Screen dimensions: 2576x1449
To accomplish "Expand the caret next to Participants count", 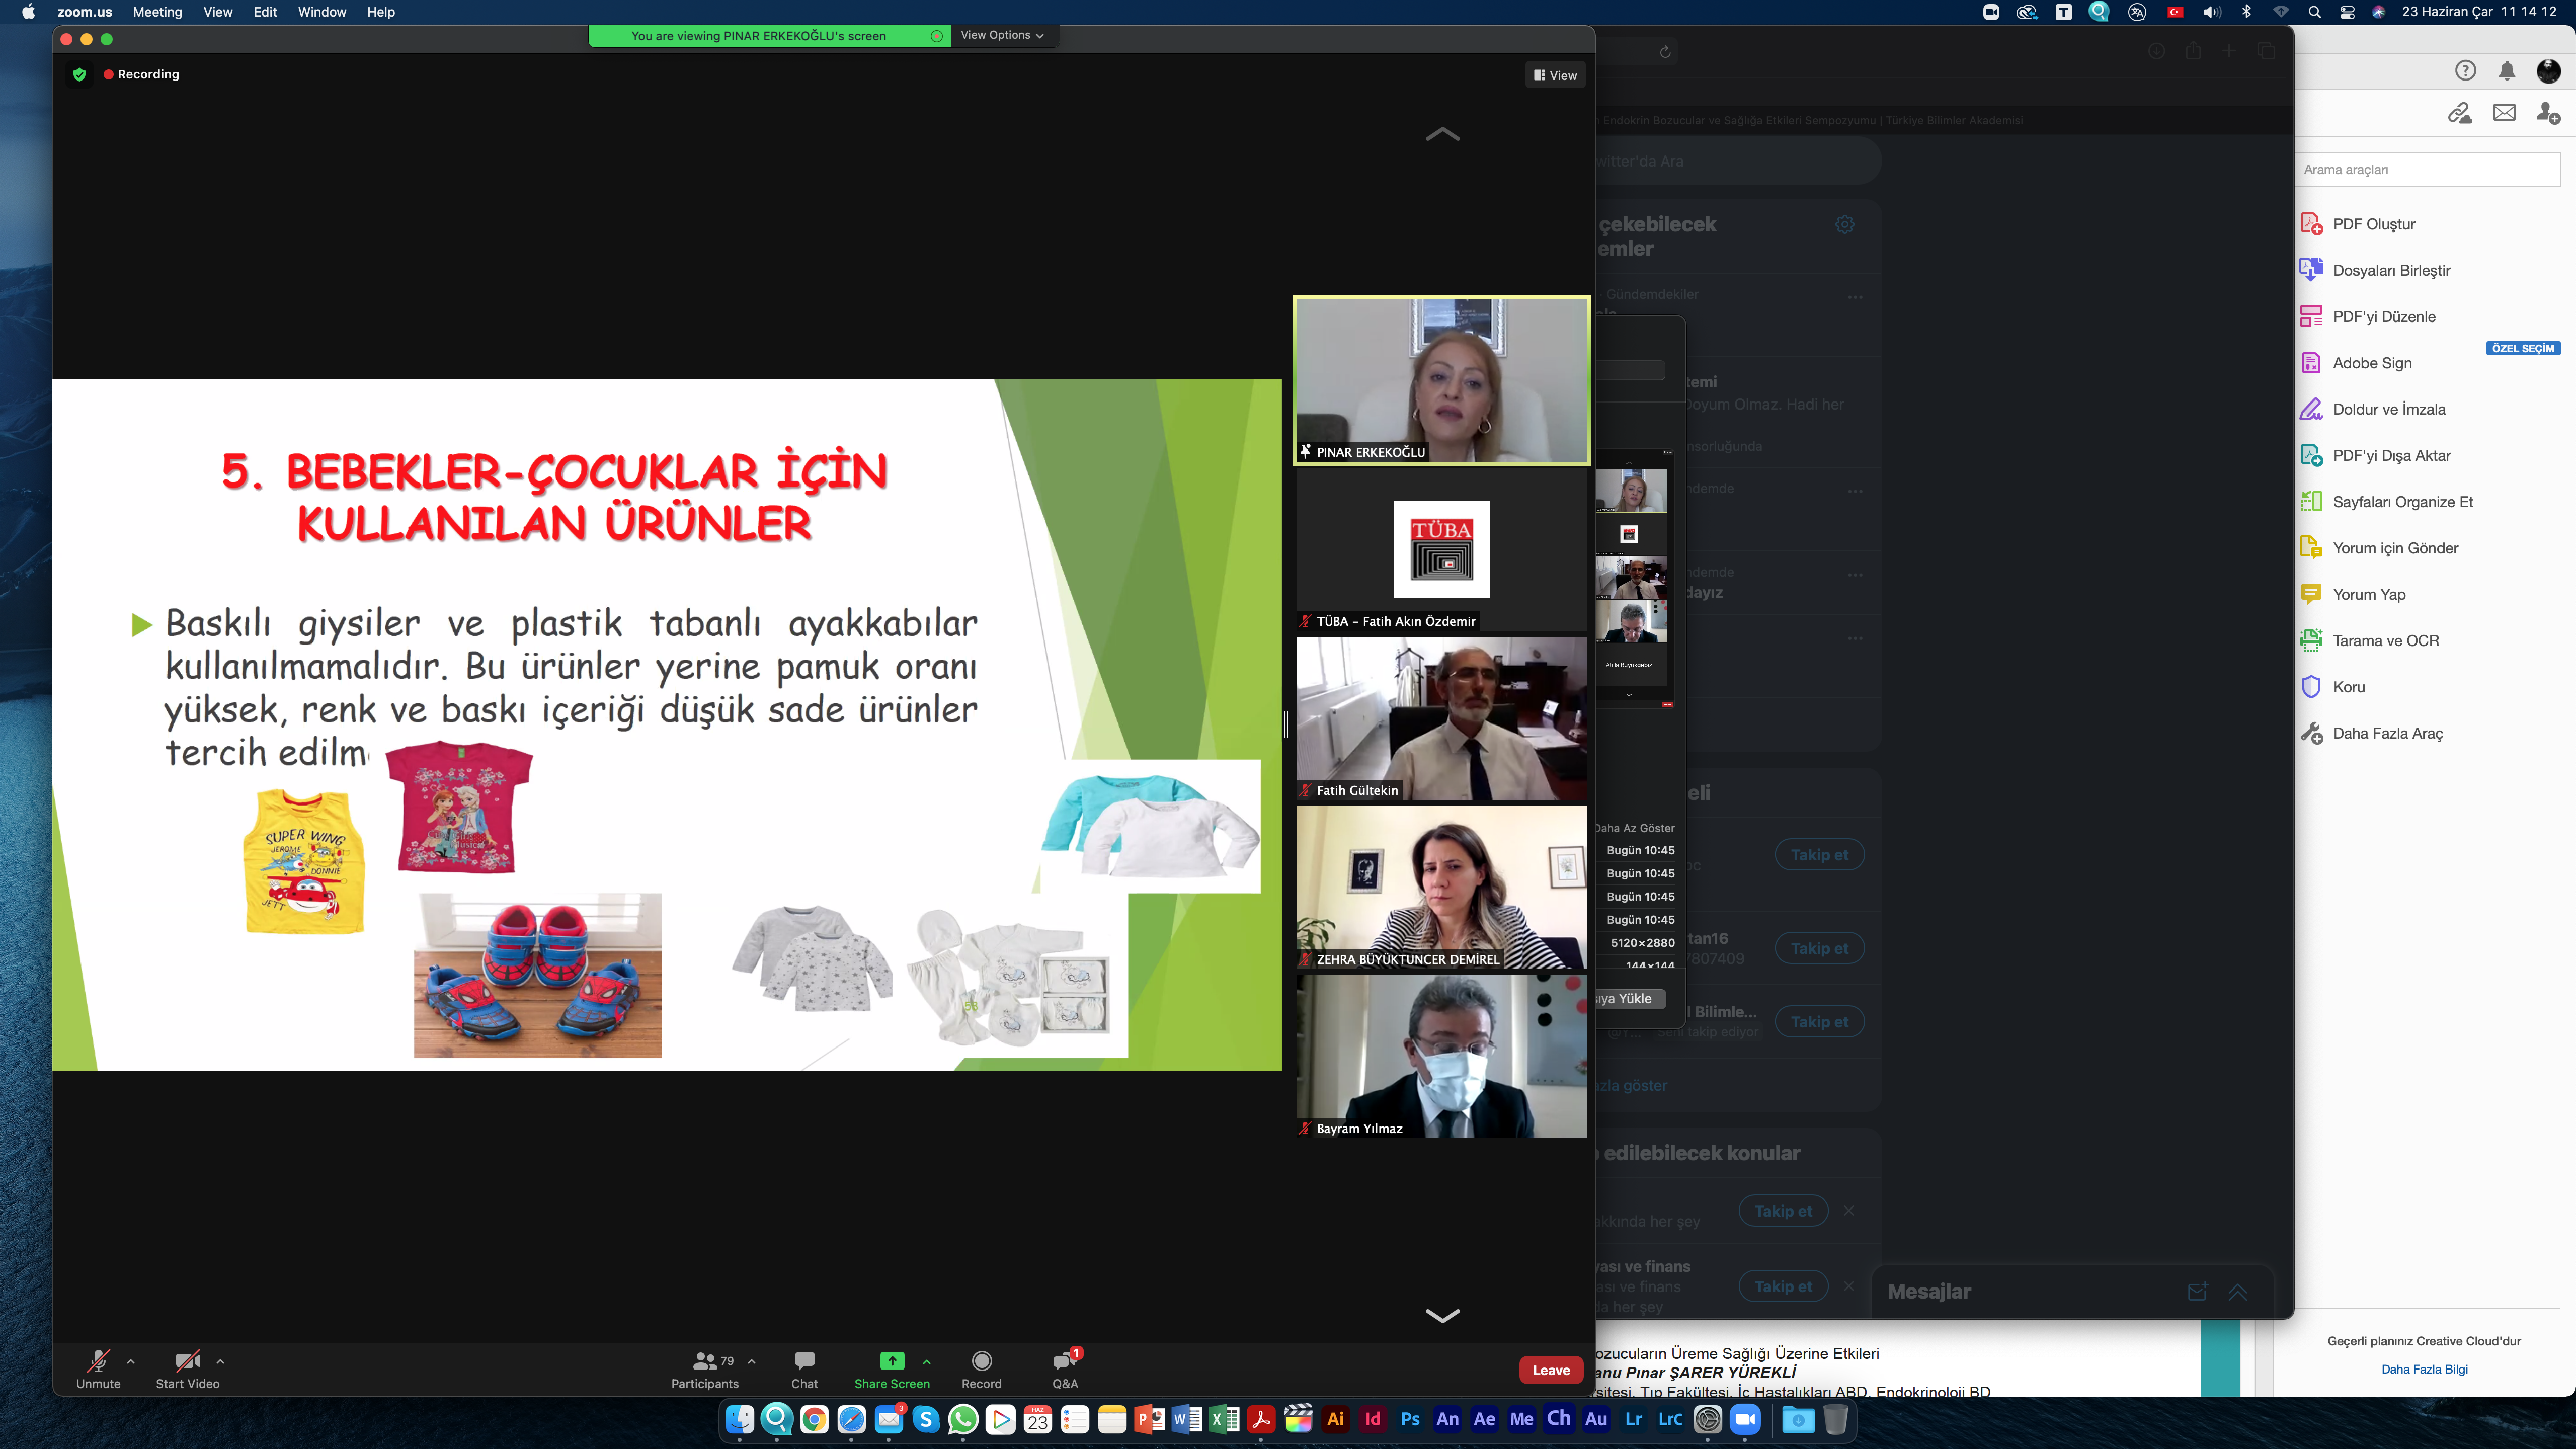I will click(x=752, y=1361).
